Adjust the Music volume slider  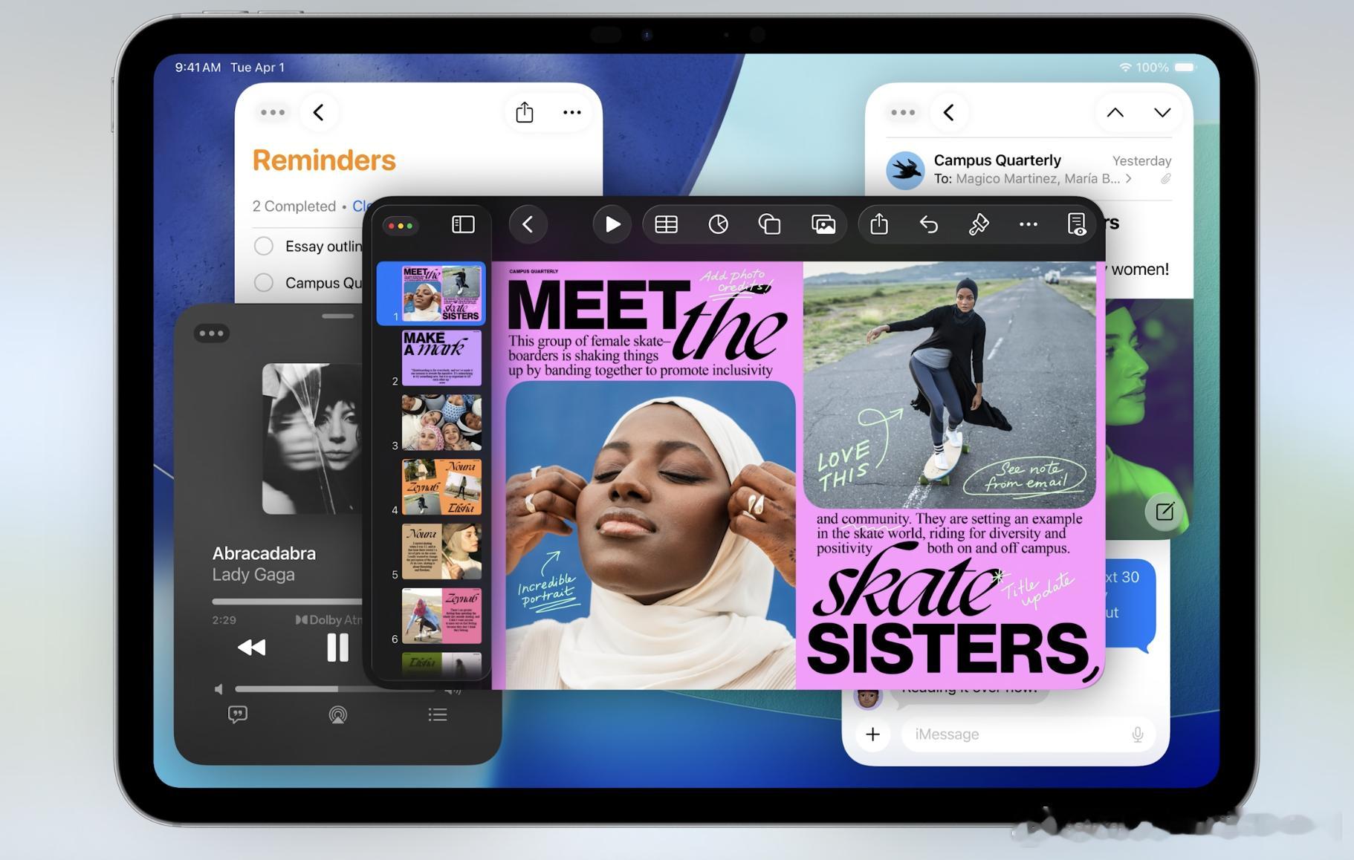tap(334, 689)
